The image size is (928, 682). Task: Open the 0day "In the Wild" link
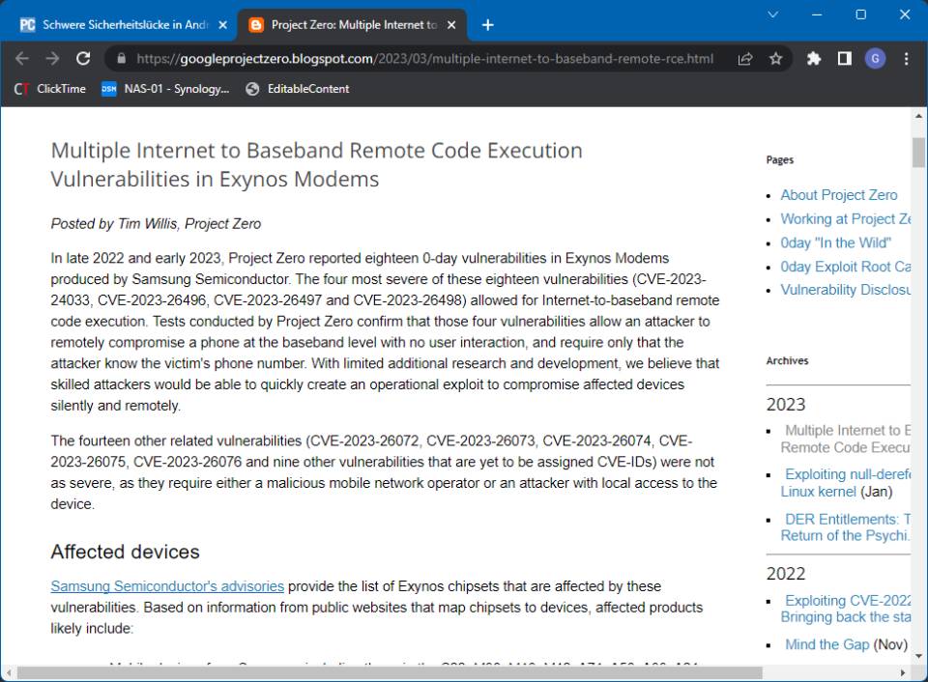pyautogui.click(x=835, y=242)
